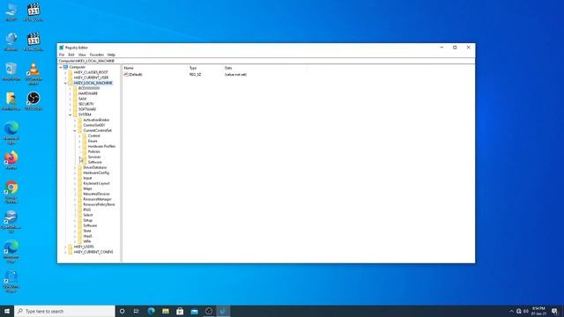This screenshot has height=317, width=564.
Task: Click the taskbar search box
Action: click(64, 311)
